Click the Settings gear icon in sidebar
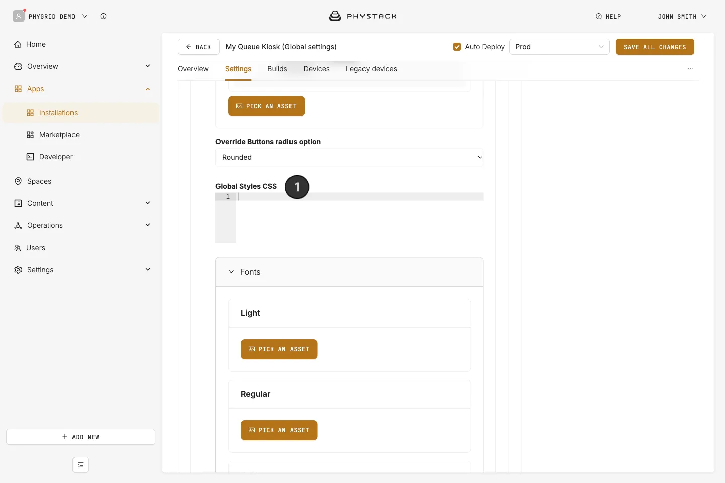 (18, 270)
